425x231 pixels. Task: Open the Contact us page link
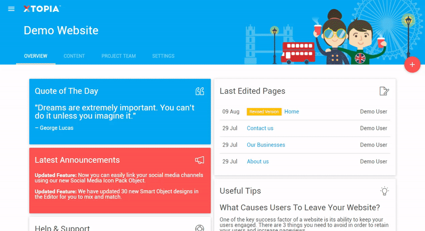click(x=260, y=128)
